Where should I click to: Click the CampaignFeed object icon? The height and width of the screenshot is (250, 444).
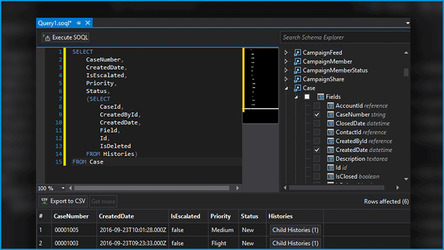tap(297, 53)
